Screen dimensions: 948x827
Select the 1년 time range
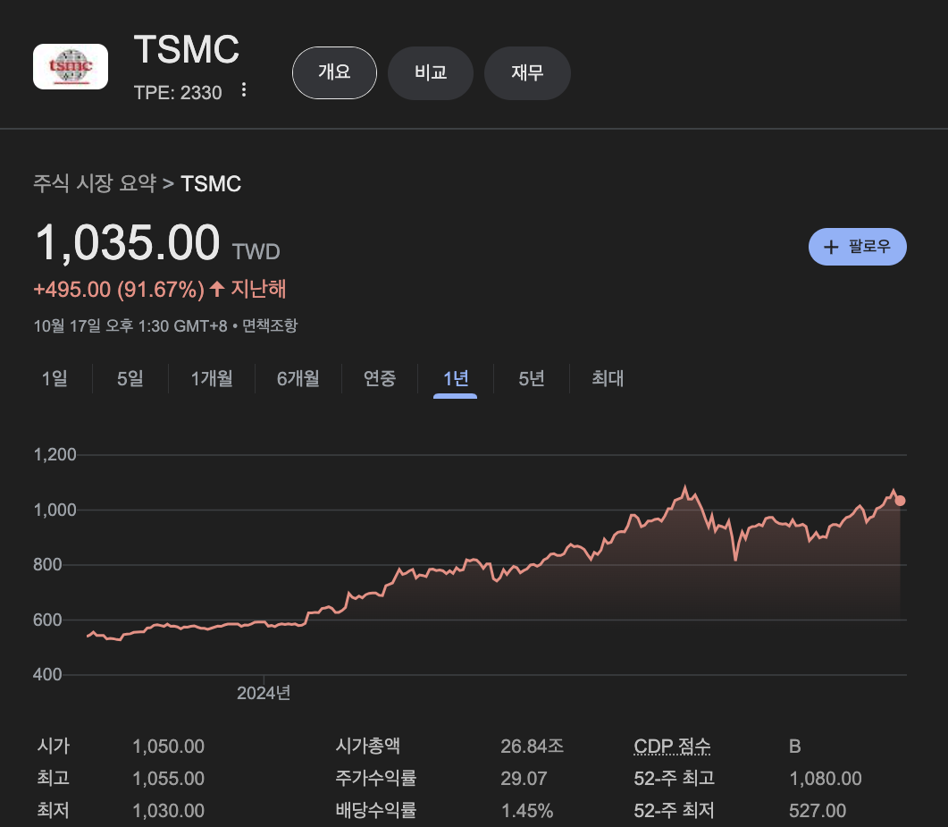pyautogui.click(x=456, y=379)
